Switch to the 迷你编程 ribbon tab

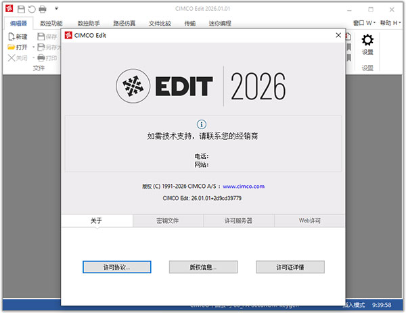click(220, 23)
